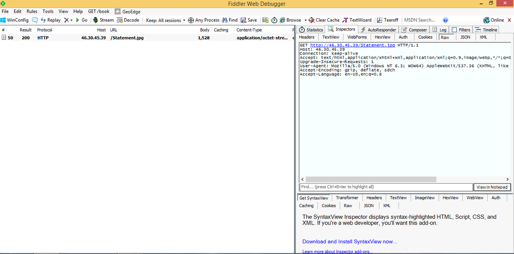Clear Cache using toolbar button
This screenshot has height=254, width=514.
pyautogui.click(x=324, y=20)
